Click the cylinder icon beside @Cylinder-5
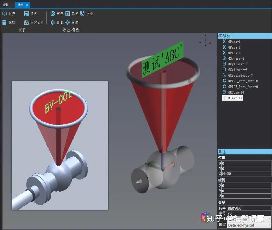The height and width of the screenshot is (230, 272). tap(224, 64)
